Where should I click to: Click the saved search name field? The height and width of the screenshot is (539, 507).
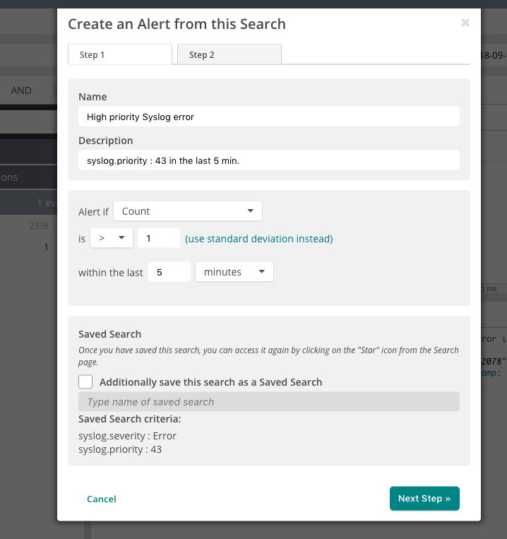[x=268, y=402]
